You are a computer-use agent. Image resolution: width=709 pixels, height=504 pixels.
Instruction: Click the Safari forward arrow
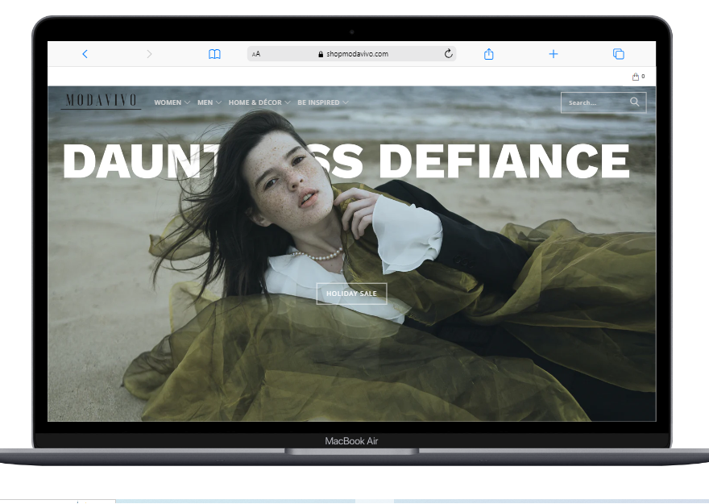[x=149, y=54]
